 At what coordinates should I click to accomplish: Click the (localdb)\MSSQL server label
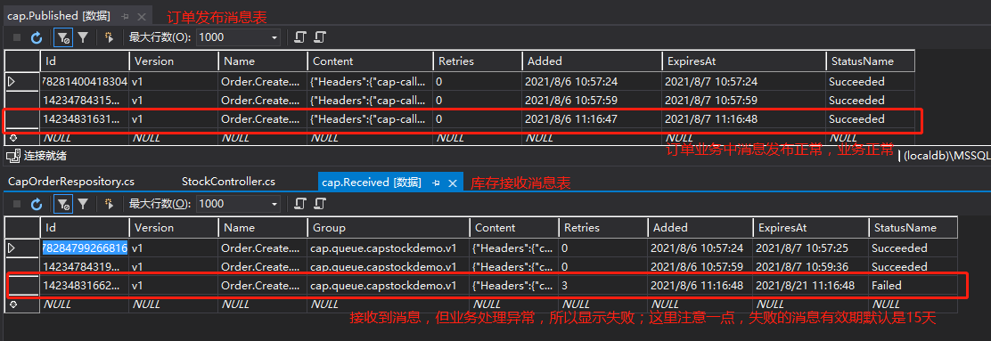[946, 155]
